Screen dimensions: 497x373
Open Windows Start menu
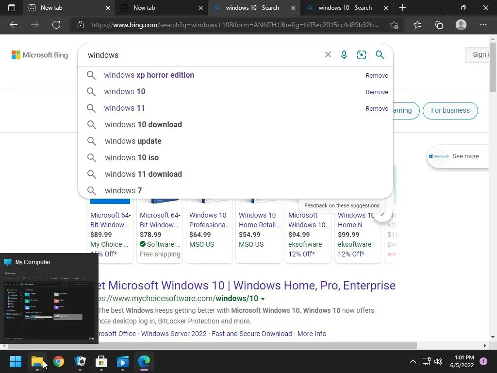[16, 361]
